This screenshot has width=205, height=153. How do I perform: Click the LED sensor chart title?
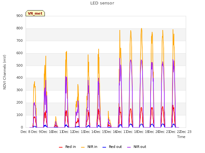click(102, 3)
